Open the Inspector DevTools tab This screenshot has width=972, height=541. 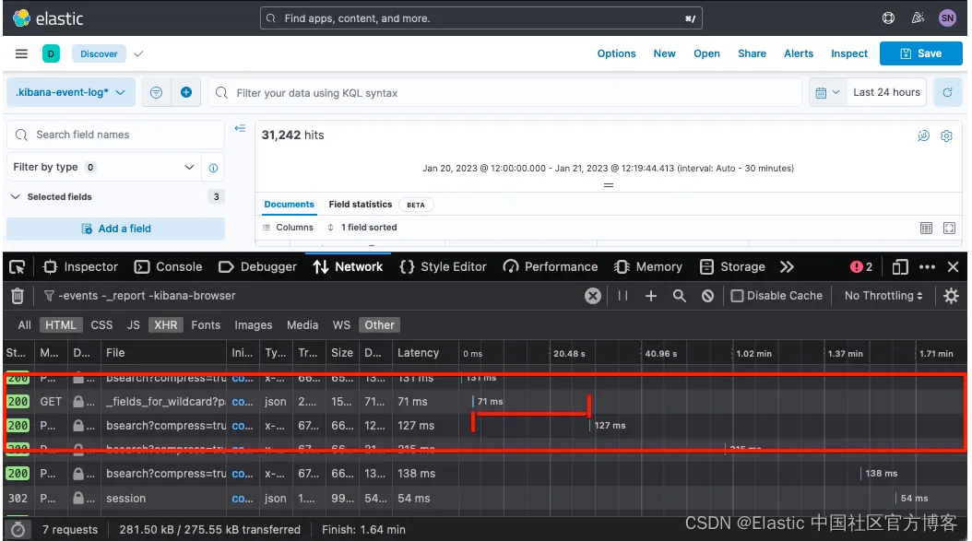tap(80, 267)
